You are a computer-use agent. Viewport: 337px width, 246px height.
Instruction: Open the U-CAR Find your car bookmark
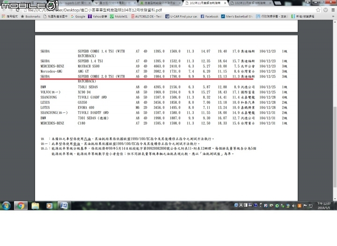[182, 16]
